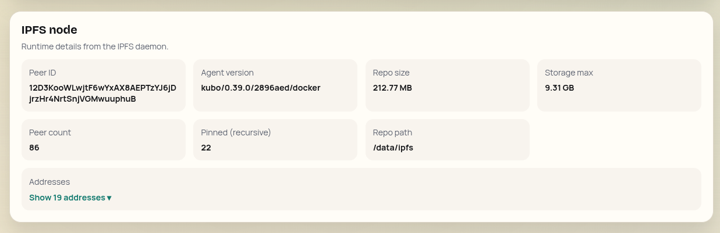Click the Agent version label
720x233 pixels.
tap(227, 73)
